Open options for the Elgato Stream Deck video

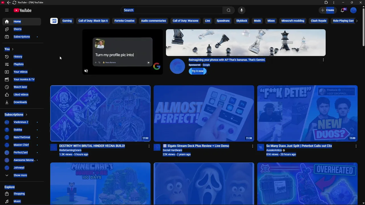252,146
